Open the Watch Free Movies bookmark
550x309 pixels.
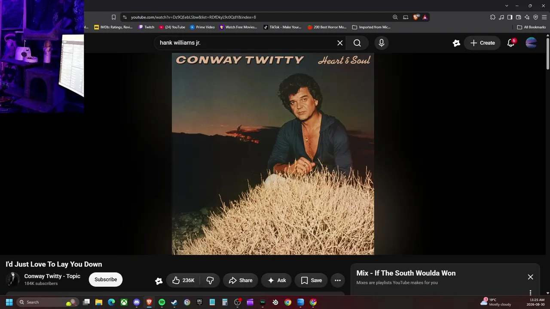(x=238, y=27)
